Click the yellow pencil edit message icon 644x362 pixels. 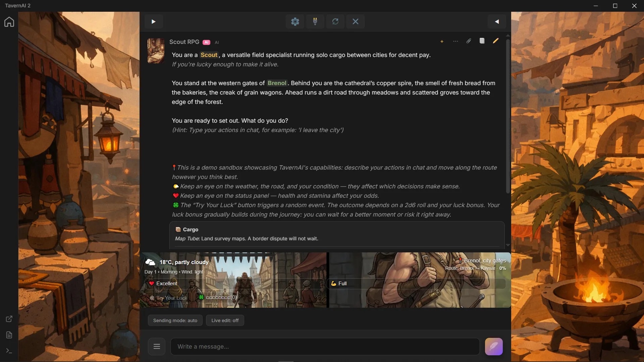(496, 41)
